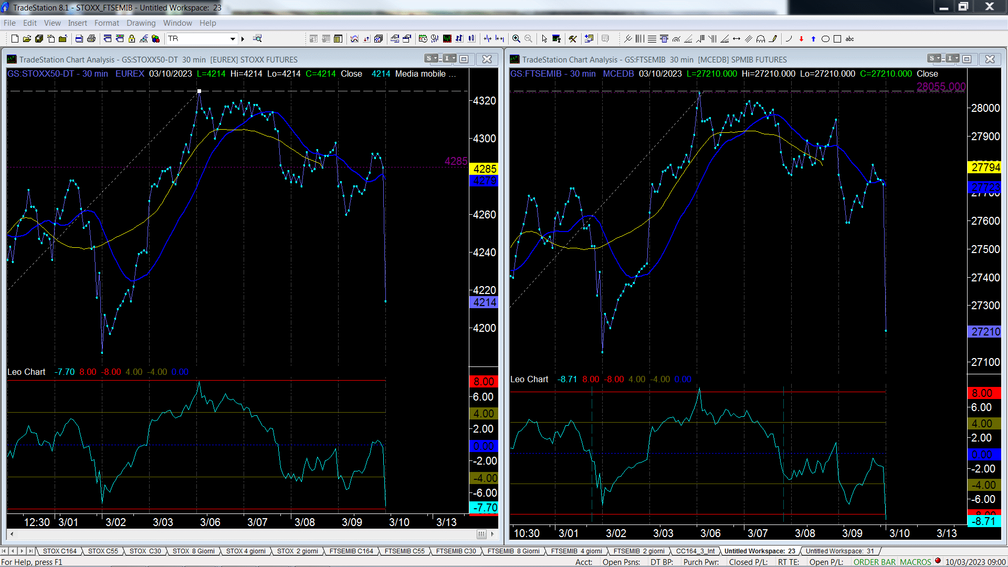Open the File menu
This screenshot has height=567, width=1008.
9,23
